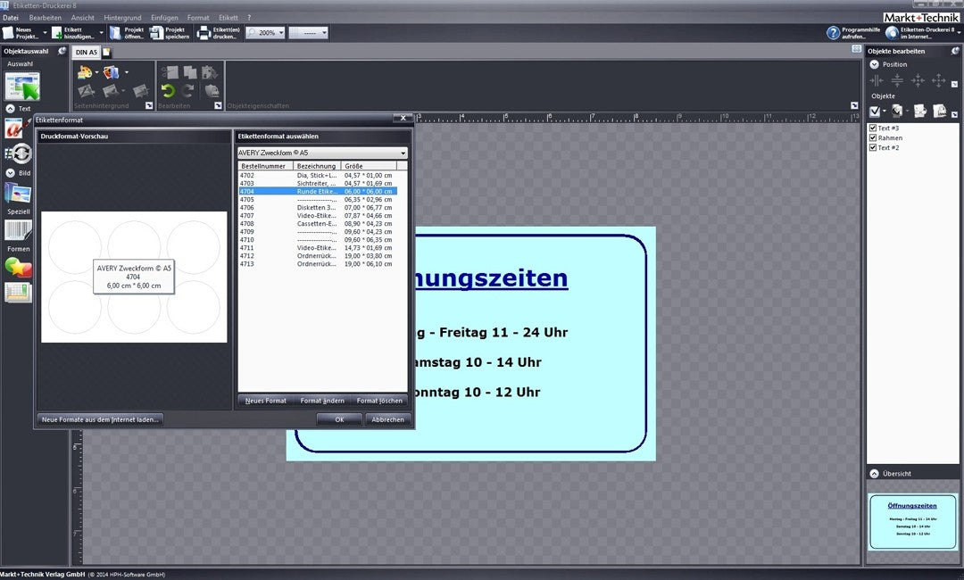This screenshot has width=964, height=580.
Task: Open the Hintergrund menu
Action: tap(121, 17)
